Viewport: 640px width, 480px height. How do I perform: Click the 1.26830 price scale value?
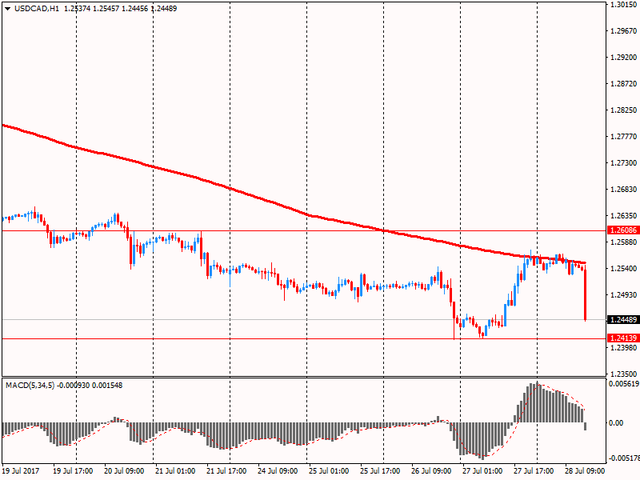click(x=623, y=190)
